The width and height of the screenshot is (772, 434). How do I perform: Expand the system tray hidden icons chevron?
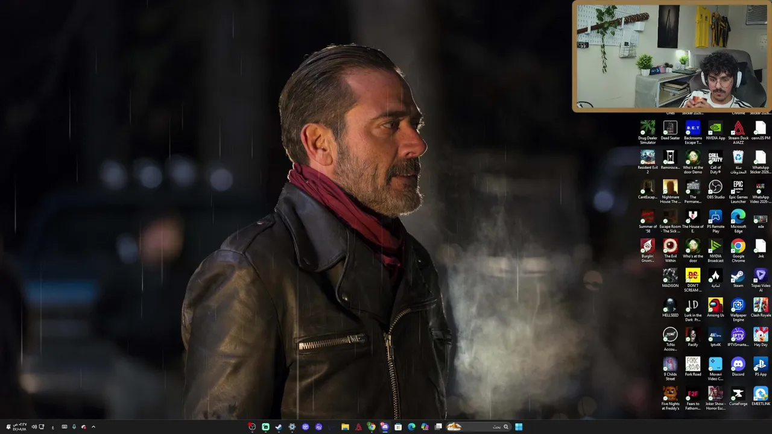93,427
